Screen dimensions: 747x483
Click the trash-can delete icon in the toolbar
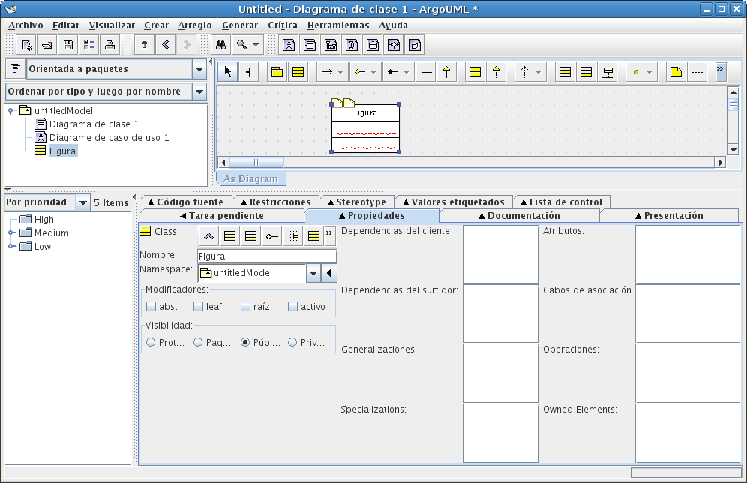click(144, 45)
